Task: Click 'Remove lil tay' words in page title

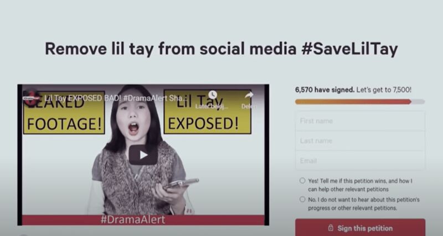Action: click(100, 49)
